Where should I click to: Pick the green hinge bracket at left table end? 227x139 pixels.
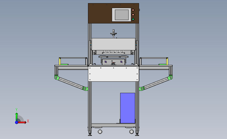tap(57, 77)
